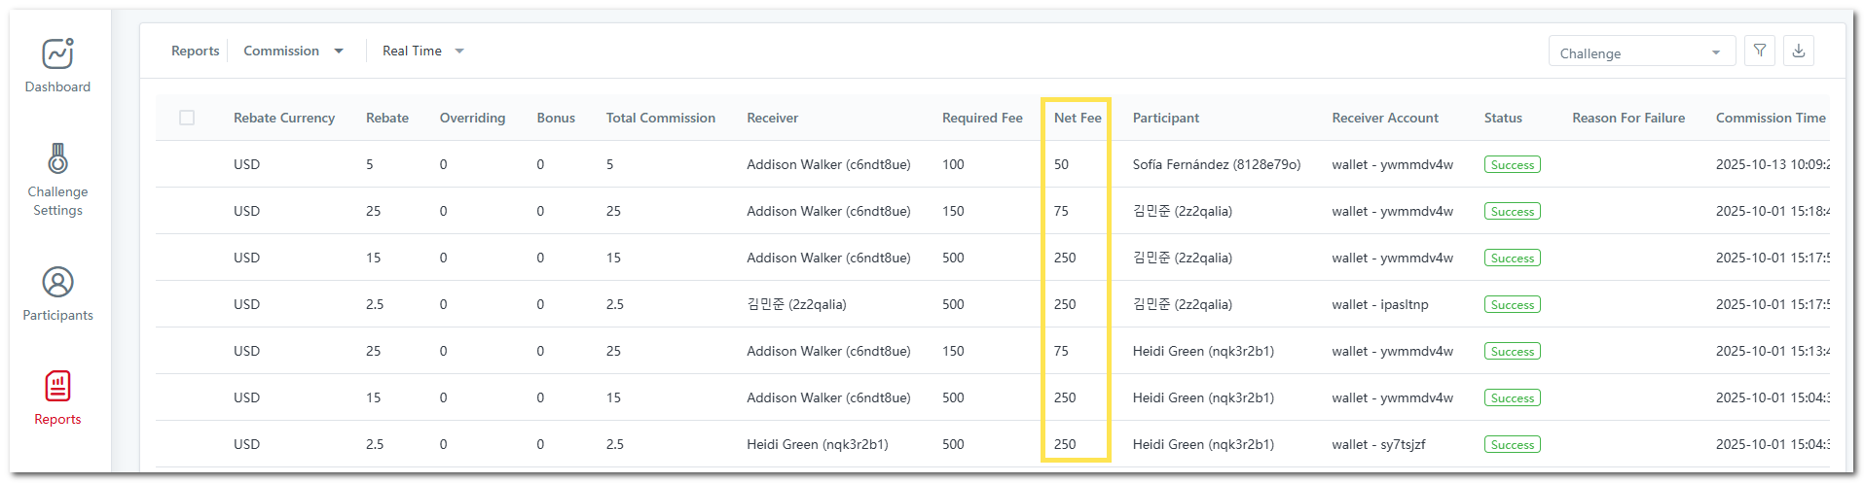Click Success status badge in first row

1512,164
